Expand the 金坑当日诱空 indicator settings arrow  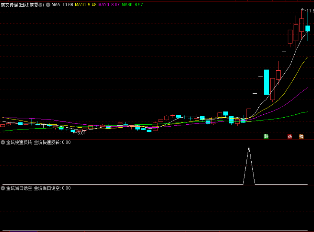(x=3, y=188)
